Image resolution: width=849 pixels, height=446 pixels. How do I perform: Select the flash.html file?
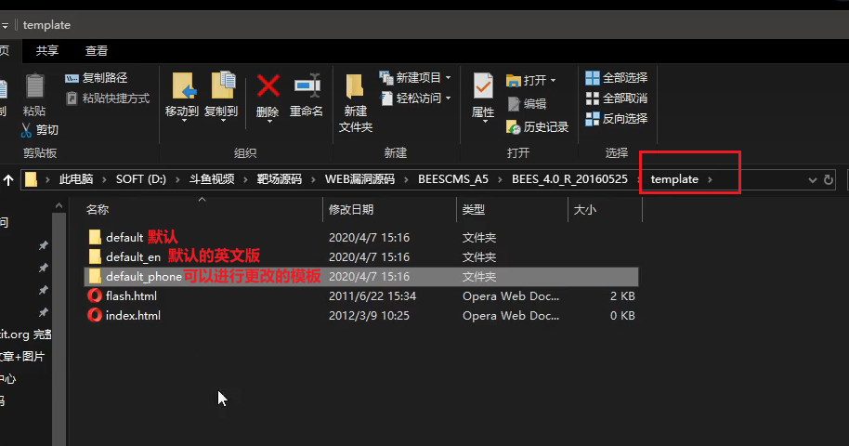click(x=361, y=295)
